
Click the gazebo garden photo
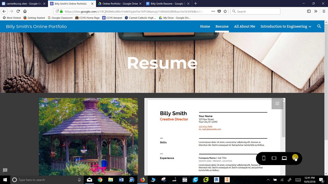click(x=88, y=137)
